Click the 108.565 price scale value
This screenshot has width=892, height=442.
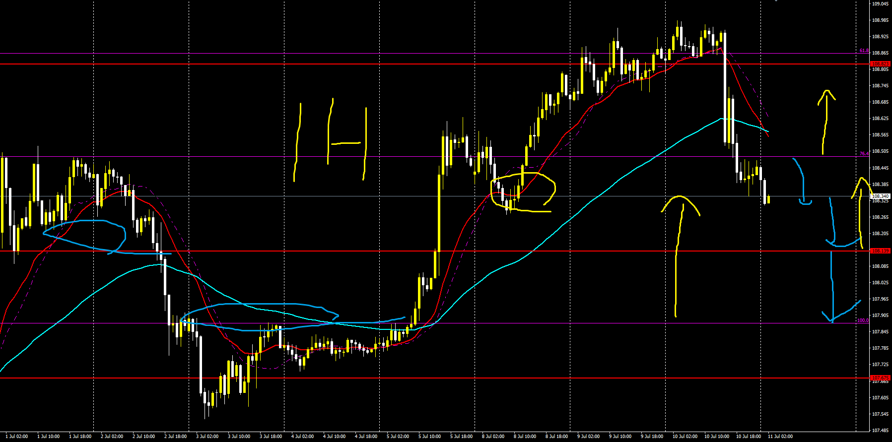(881, 135)
